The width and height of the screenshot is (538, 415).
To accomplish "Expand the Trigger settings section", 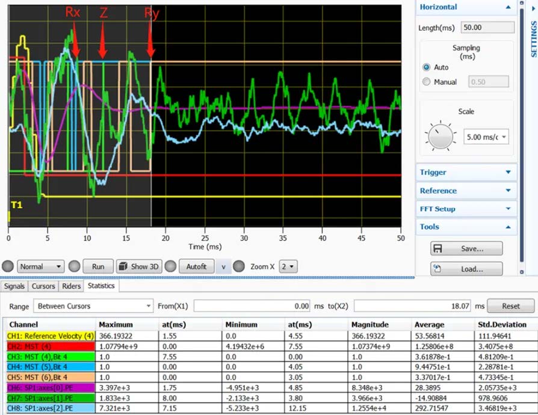I will (x=466, y=172).
